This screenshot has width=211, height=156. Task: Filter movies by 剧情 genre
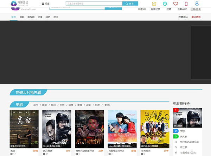(71, 105)
